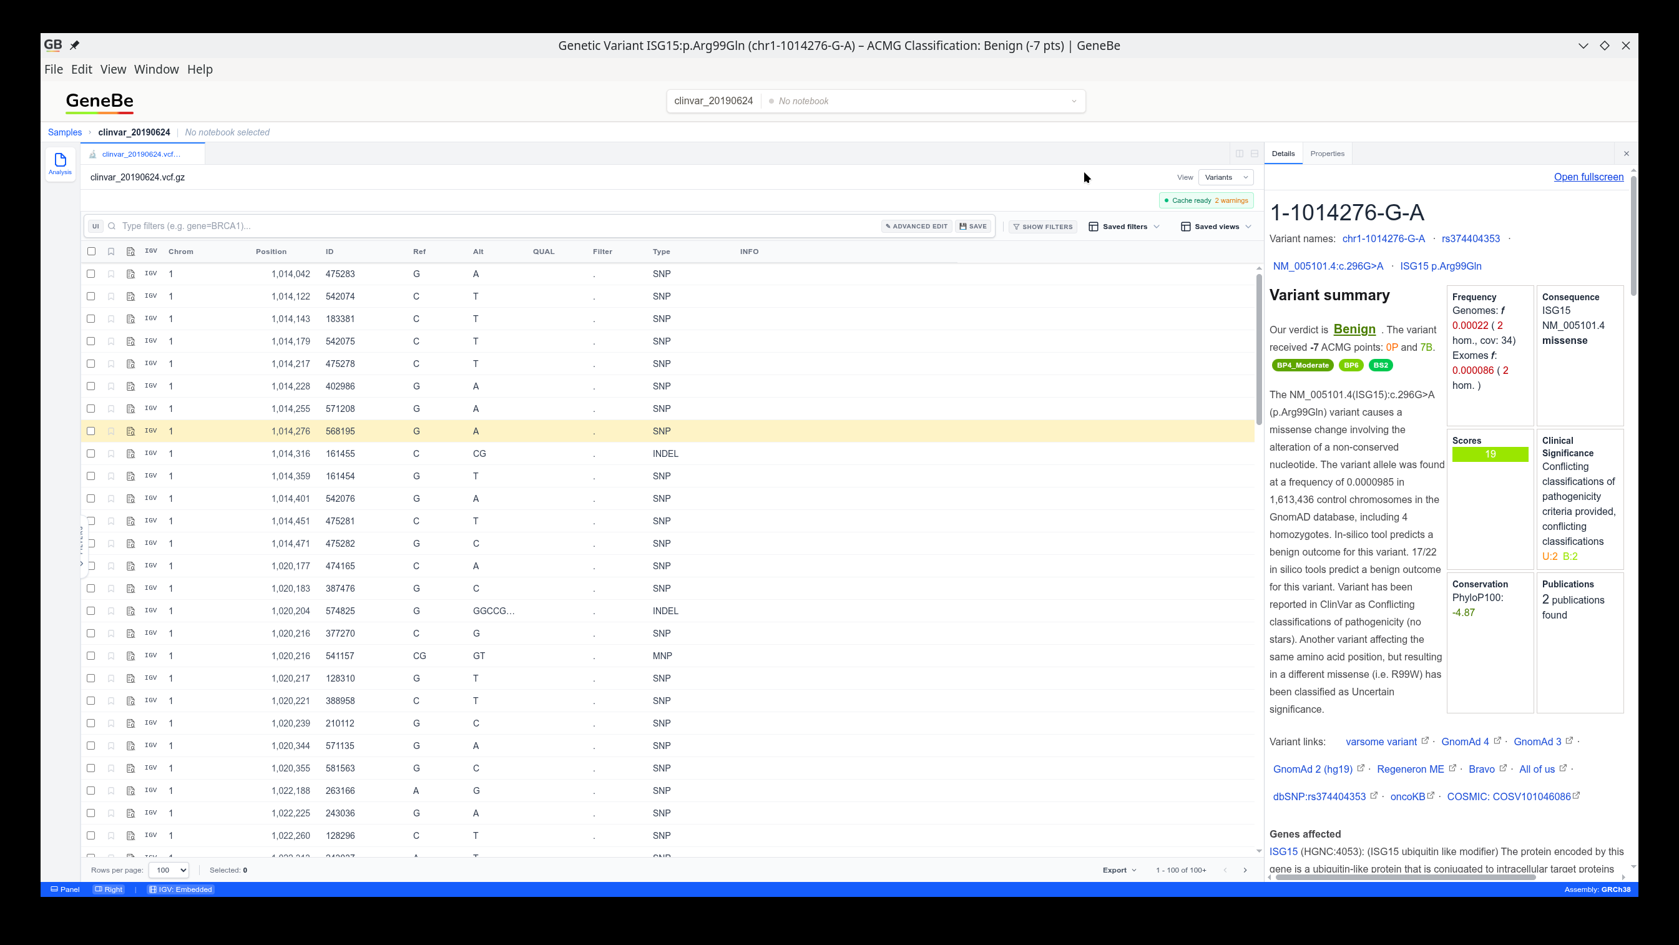The height and width of the screenshot is (945, 1679).
Task: Bookmark the row with ID 568195
Action: tap(111, 431)
